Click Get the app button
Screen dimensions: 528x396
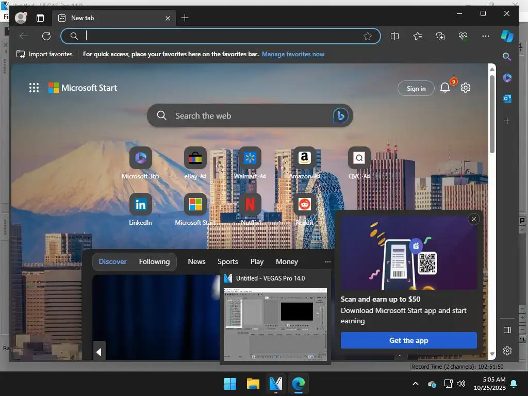click(x=408, y=340)
